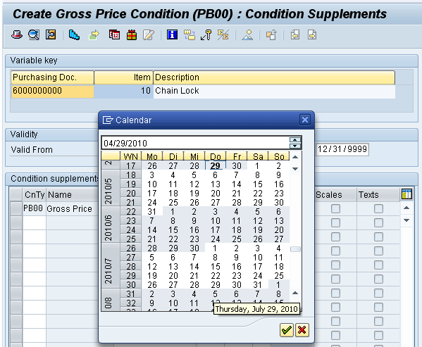
Task: Click the next page arrow icon
Action: pyautogui.click(x=312, y=34)
